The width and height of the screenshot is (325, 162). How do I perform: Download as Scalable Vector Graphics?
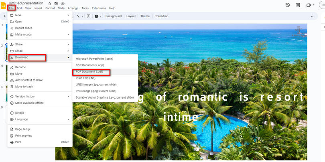(105, 97)
